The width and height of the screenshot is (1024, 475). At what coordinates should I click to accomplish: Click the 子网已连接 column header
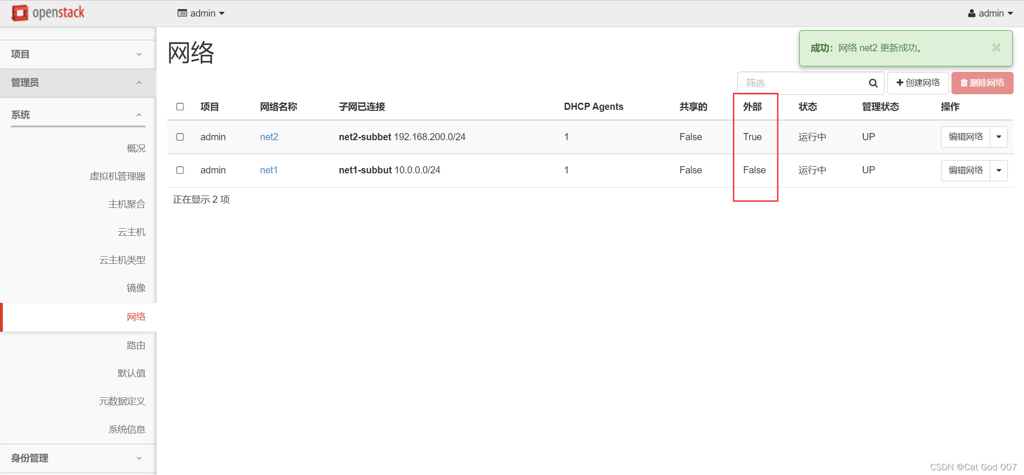click(362, 107)
